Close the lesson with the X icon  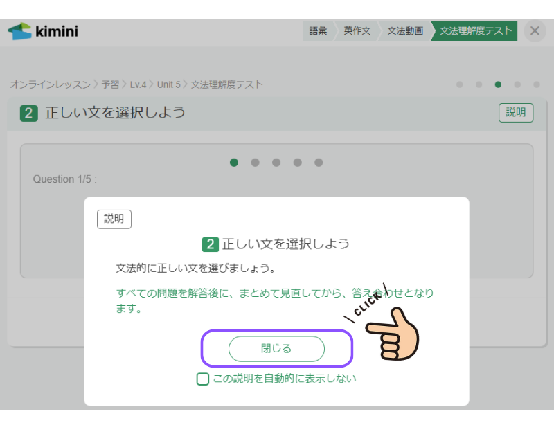pos(534,31)
